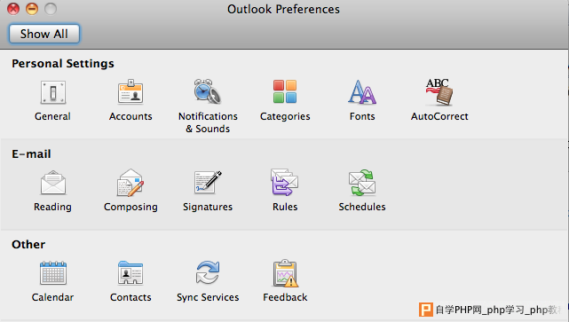The height and width of the screenshot is (322, 569).
Task: Close the Outlook Preferences window
Action: tap(13, 9)
